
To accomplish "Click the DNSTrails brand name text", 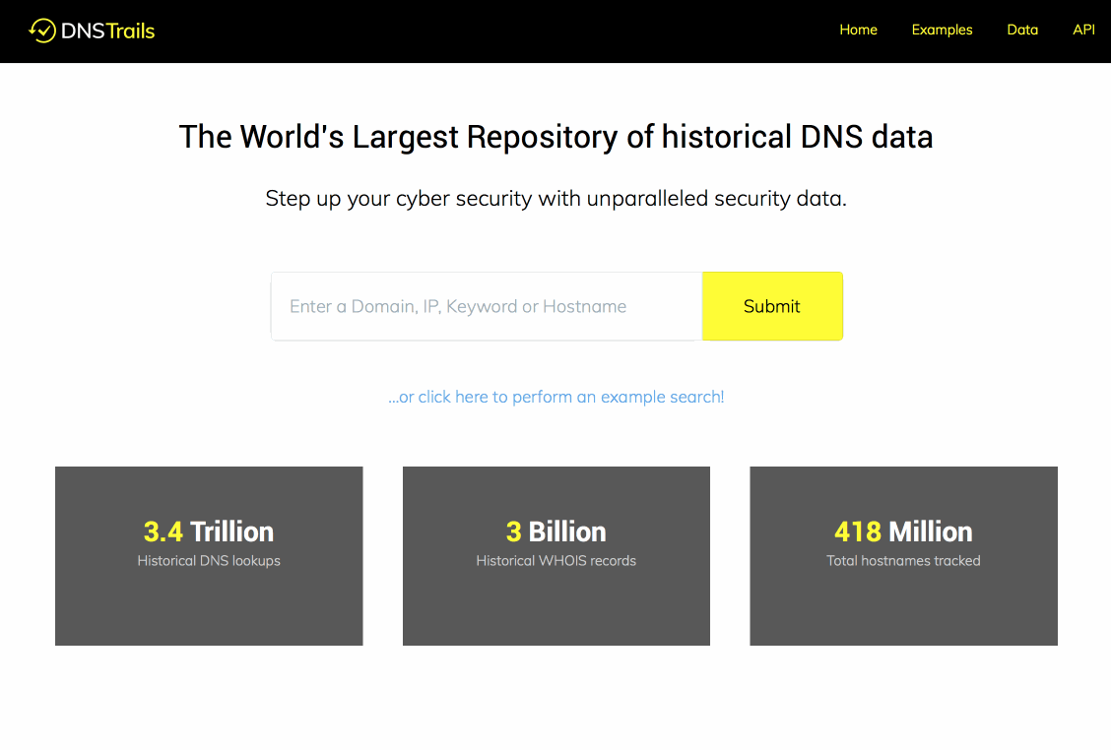I will 107,31.
